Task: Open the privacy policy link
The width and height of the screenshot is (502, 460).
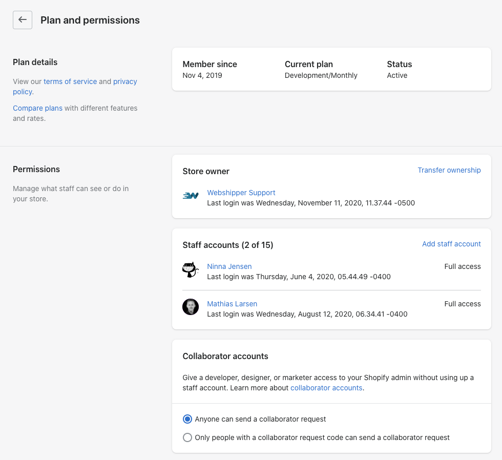Action: (x=125, y=81)
